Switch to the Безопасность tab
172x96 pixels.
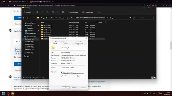[79, 44]
